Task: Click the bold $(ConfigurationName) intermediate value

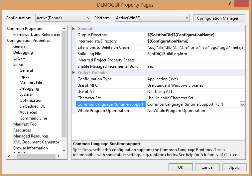Action: (x=168, y=41)
